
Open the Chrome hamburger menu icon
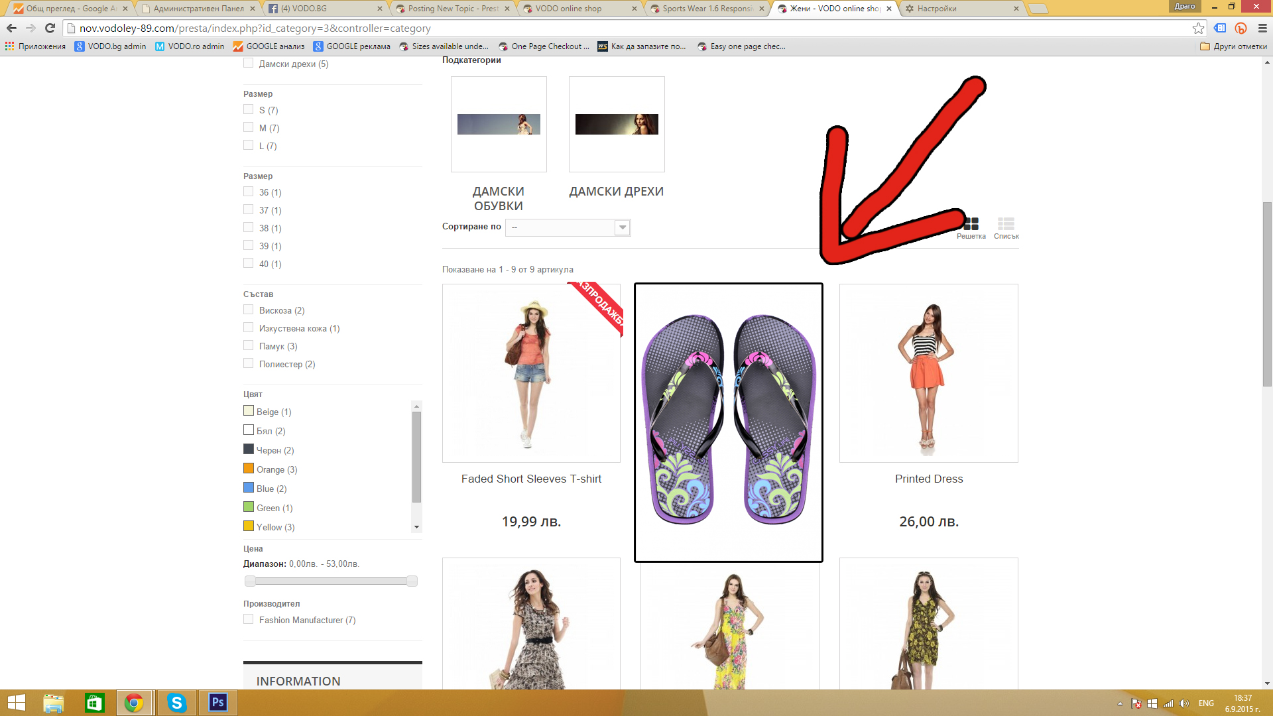(1262, 28)
